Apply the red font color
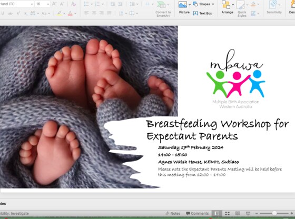Viewport: 295px width, 219px height. (70, 13)
